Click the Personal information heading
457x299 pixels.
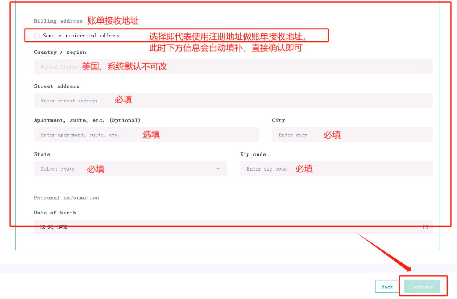(66, 198)
